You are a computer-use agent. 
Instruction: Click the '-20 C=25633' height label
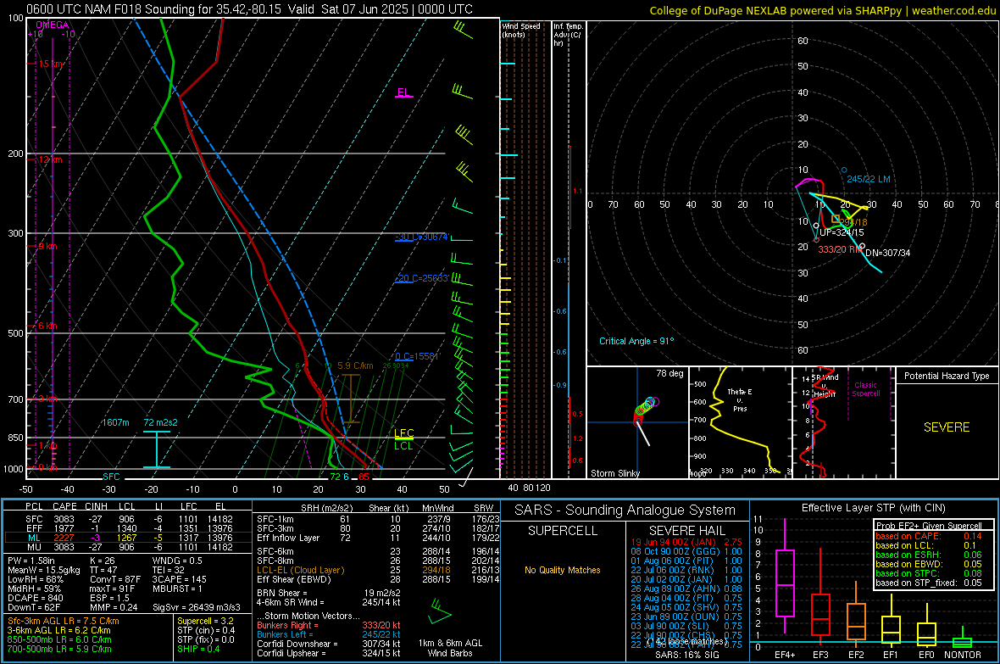[422, 278]
